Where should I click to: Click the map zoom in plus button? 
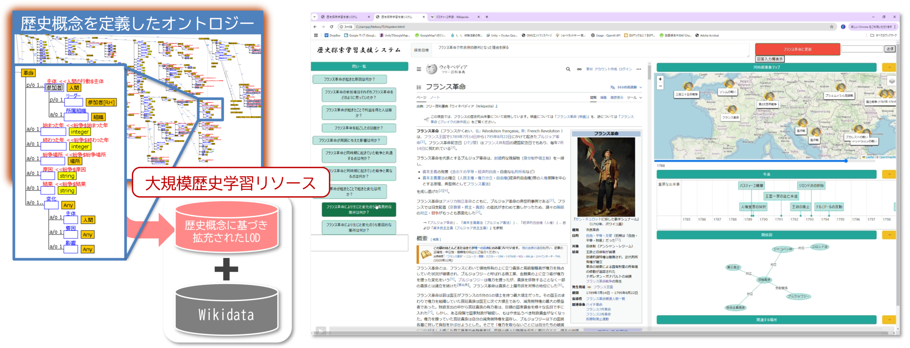[x=660, y=79]
